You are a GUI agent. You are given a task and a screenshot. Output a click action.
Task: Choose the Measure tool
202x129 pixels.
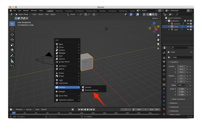(x=12, y=61)
